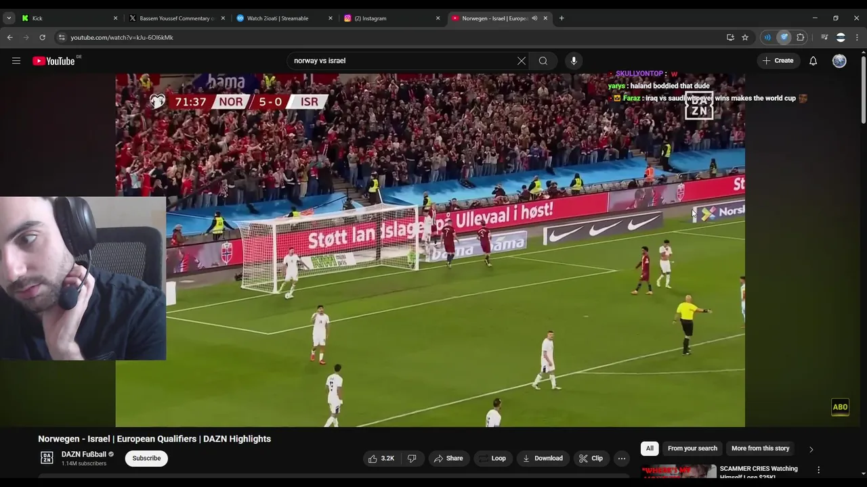867x487 pixels.
Task: Clear the search text with the X icon
Action: (x=522, y=61)
